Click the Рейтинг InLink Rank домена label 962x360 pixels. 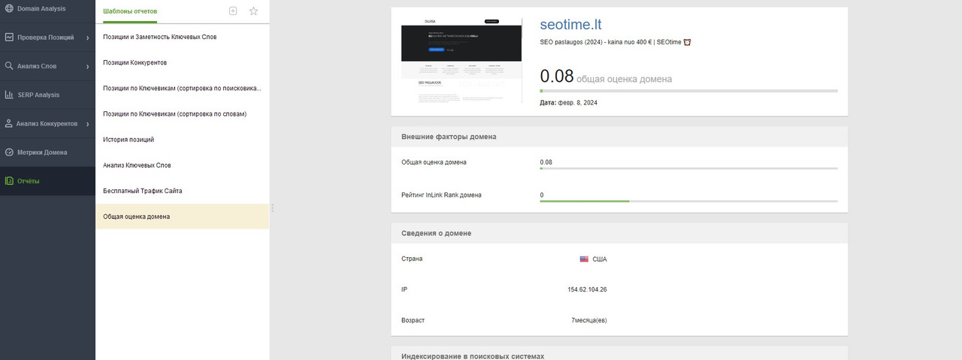(x=441, y=195)
